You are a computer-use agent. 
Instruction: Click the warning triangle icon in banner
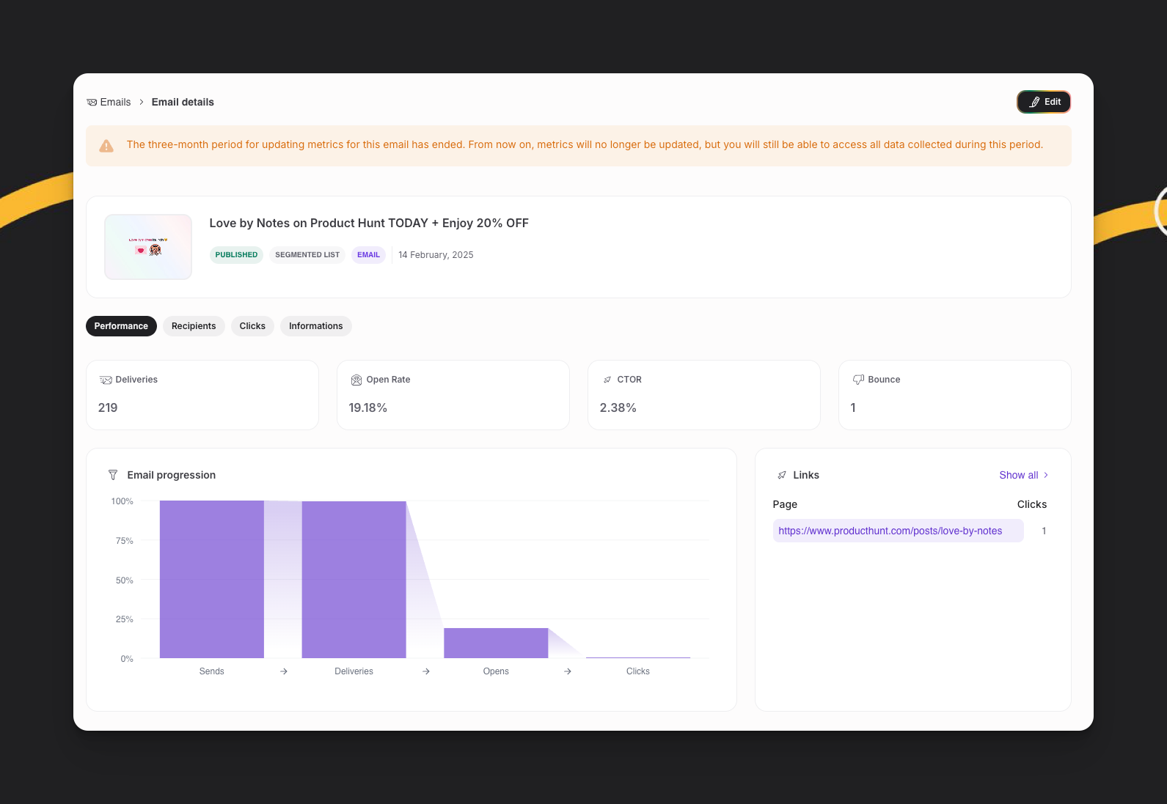point(106,146)
